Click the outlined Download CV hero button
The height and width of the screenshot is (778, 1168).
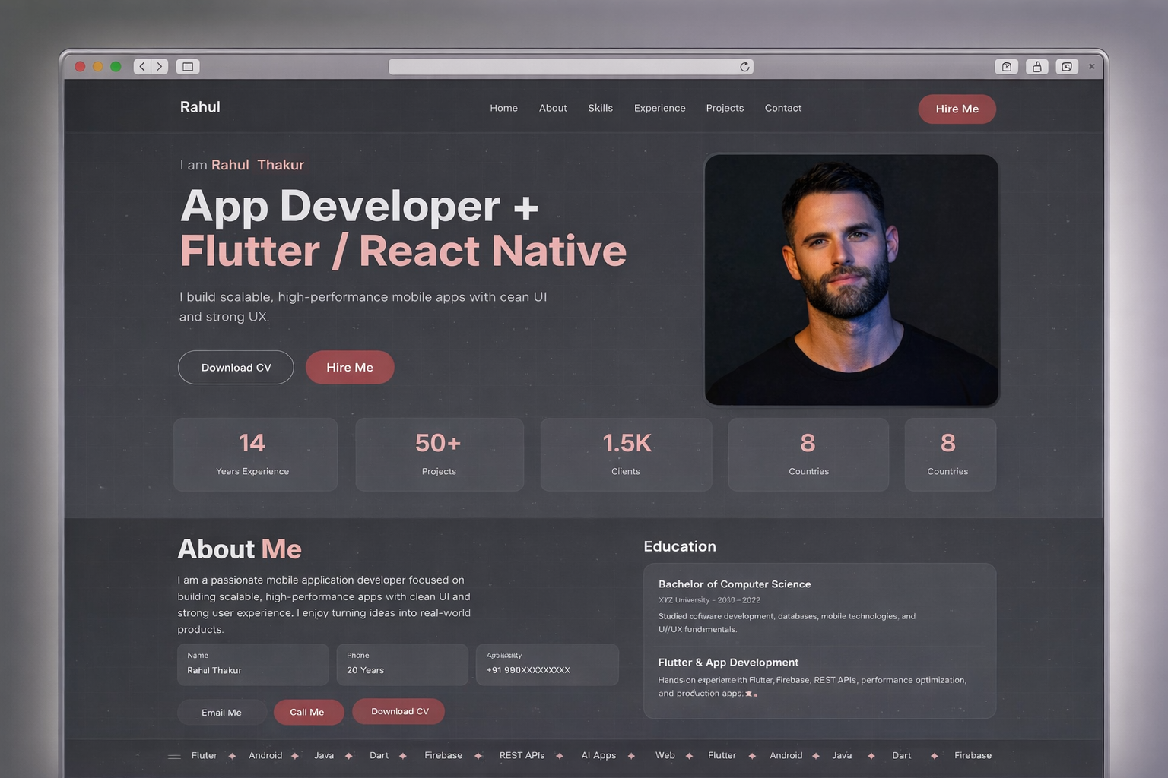pyautogui.click(x=236, y=368)
